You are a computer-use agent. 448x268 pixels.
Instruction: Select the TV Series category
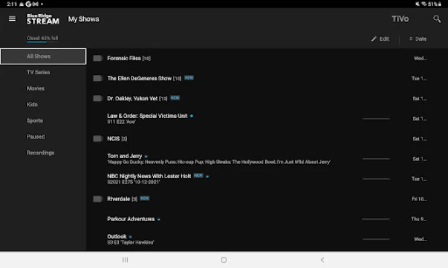click(38, 72)
